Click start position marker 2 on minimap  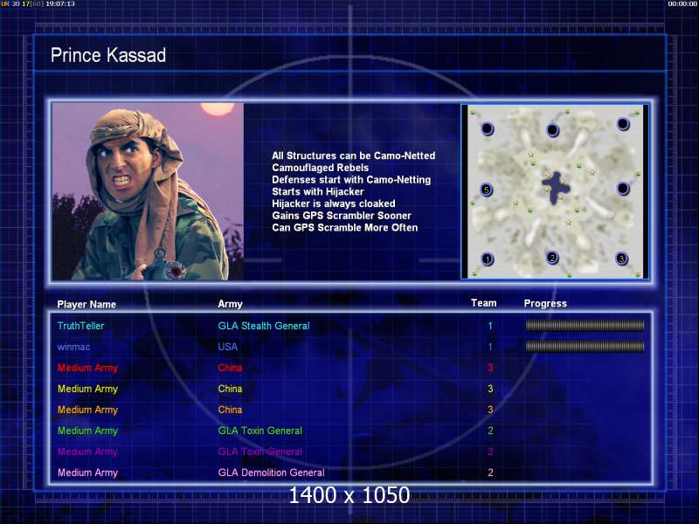pos(552,258)
